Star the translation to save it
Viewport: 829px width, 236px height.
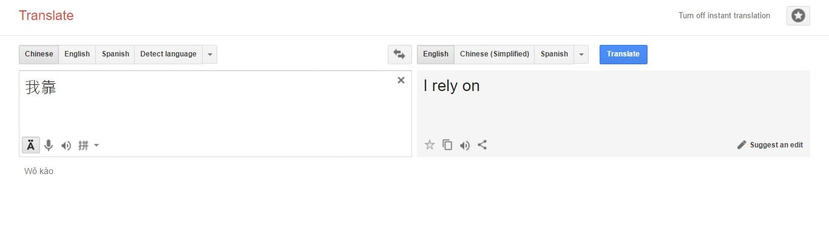[x=430, y=144]
